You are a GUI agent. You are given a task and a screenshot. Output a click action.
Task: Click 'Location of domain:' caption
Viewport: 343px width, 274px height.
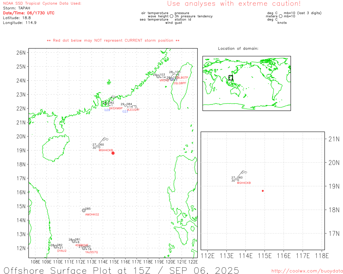point(238,48)
